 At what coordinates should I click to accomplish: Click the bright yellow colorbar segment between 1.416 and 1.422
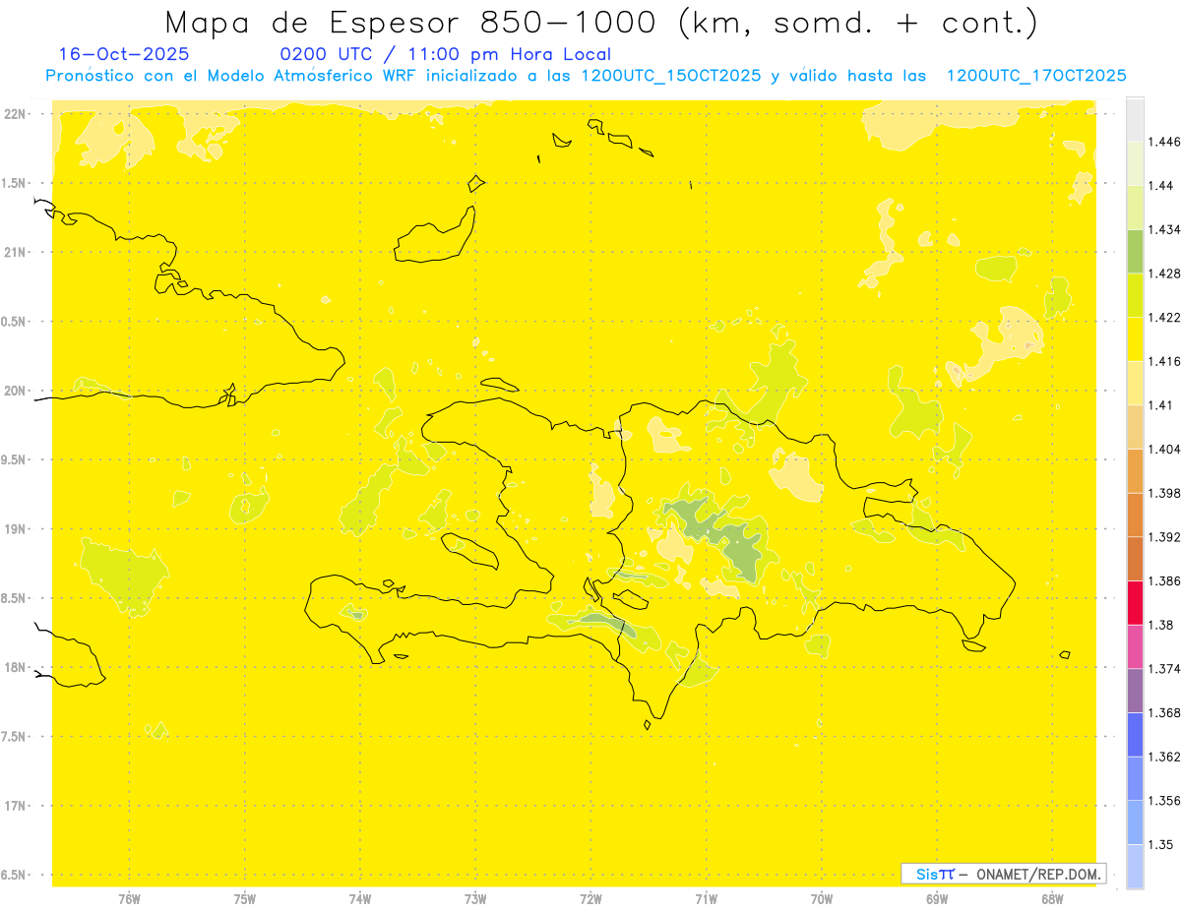[1135, 339]
